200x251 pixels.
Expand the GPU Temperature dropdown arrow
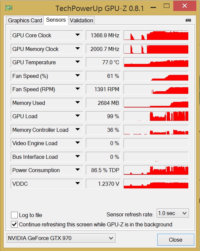(x=77, y=62)
